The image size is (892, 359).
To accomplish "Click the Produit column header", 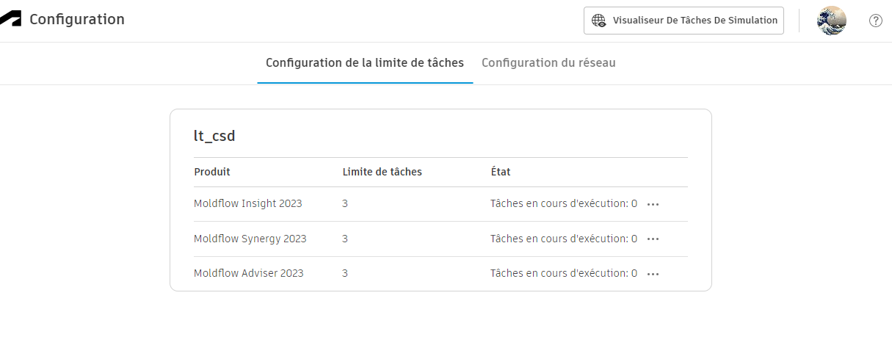I will (x=212, y=172).
